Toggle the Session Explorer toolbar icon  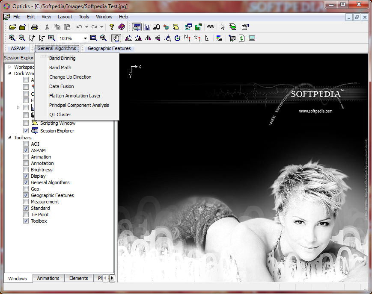(x=137, y=27)
